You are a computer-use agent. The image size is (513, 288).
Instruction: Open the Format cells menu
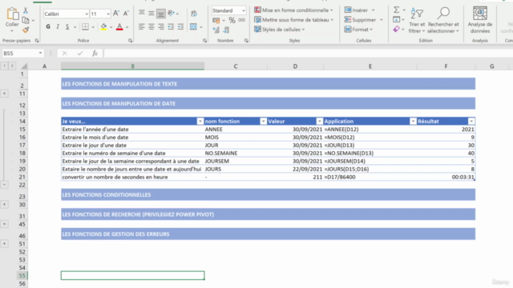[x=358, y=30]
